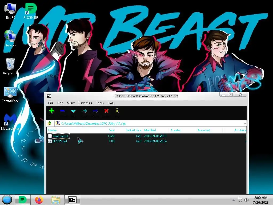Select Malwarebytes desktop shortcut
This screenshot has height=205, width=273.
(x=10, y=122)
